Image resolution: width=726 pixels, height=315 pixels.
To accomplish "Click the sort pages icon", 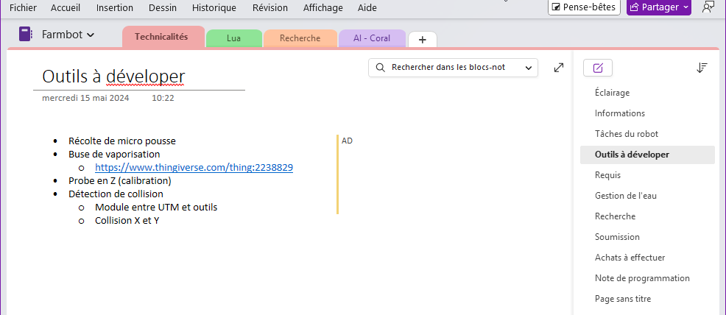I will tap(702, 68).
